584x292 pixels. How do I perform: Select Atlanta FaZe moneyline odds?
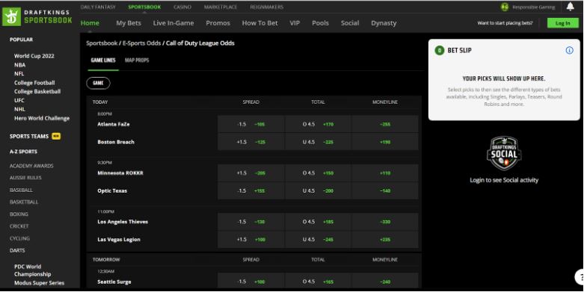coord(385,124)
